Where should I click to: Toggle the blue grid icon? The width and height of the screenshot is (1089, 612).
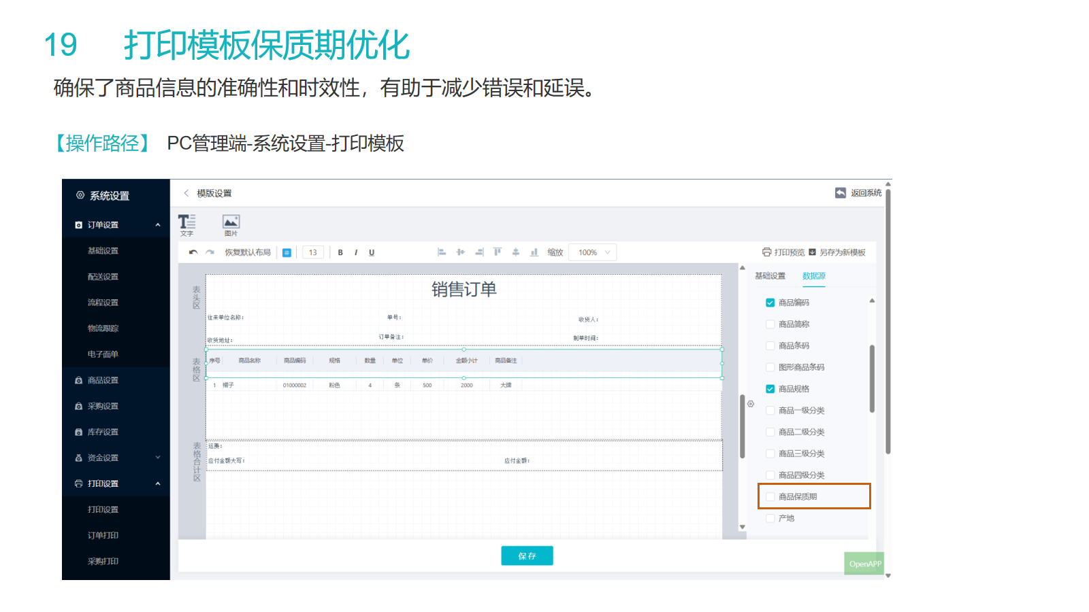click(x=287, y=252)
